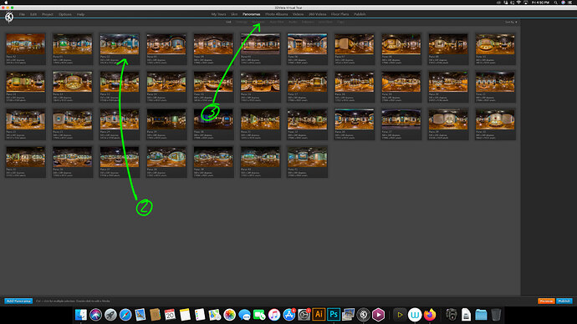Open the Apple menu

(6, 3)
